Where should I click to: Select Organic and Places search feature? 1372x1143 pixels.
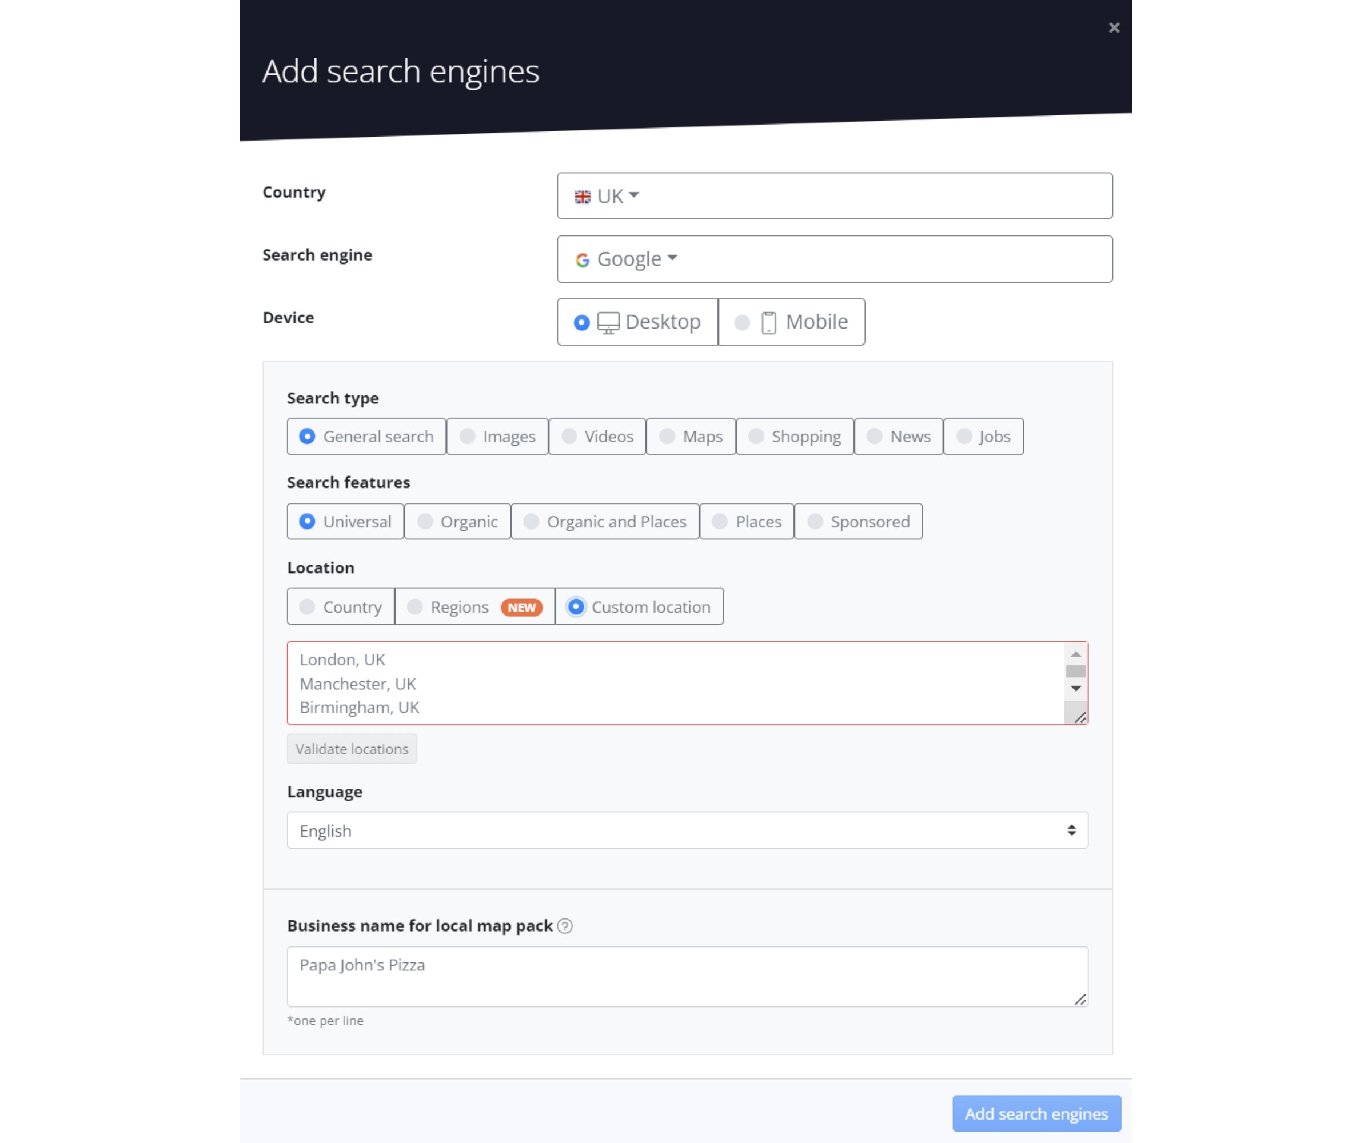tap(605, 521)
